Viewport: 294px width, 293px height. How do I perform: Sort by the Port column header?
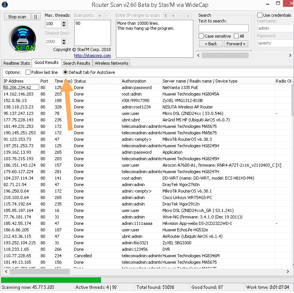(x=47, y=81)
